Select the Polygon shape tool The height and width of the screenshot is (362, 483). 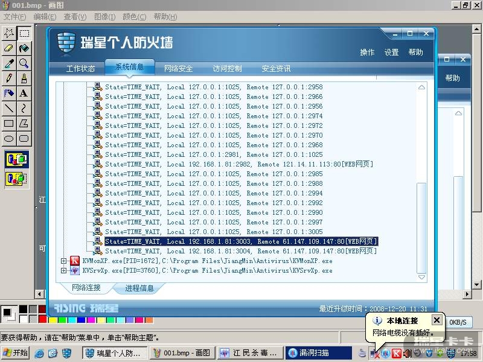click(24, 124)
